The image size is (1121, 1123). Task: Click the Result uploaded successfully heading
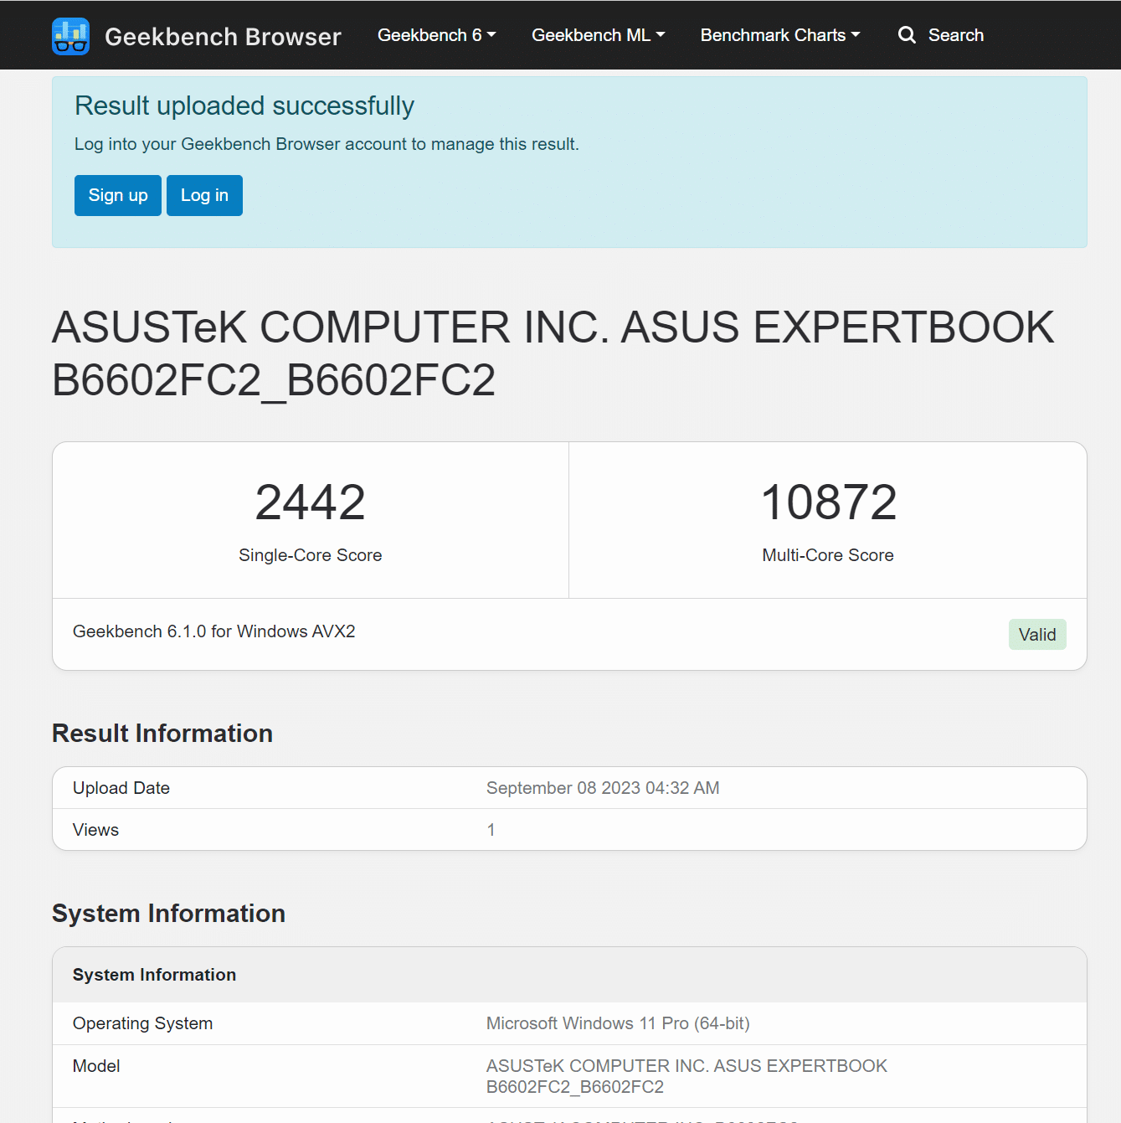tap(244, 106)
